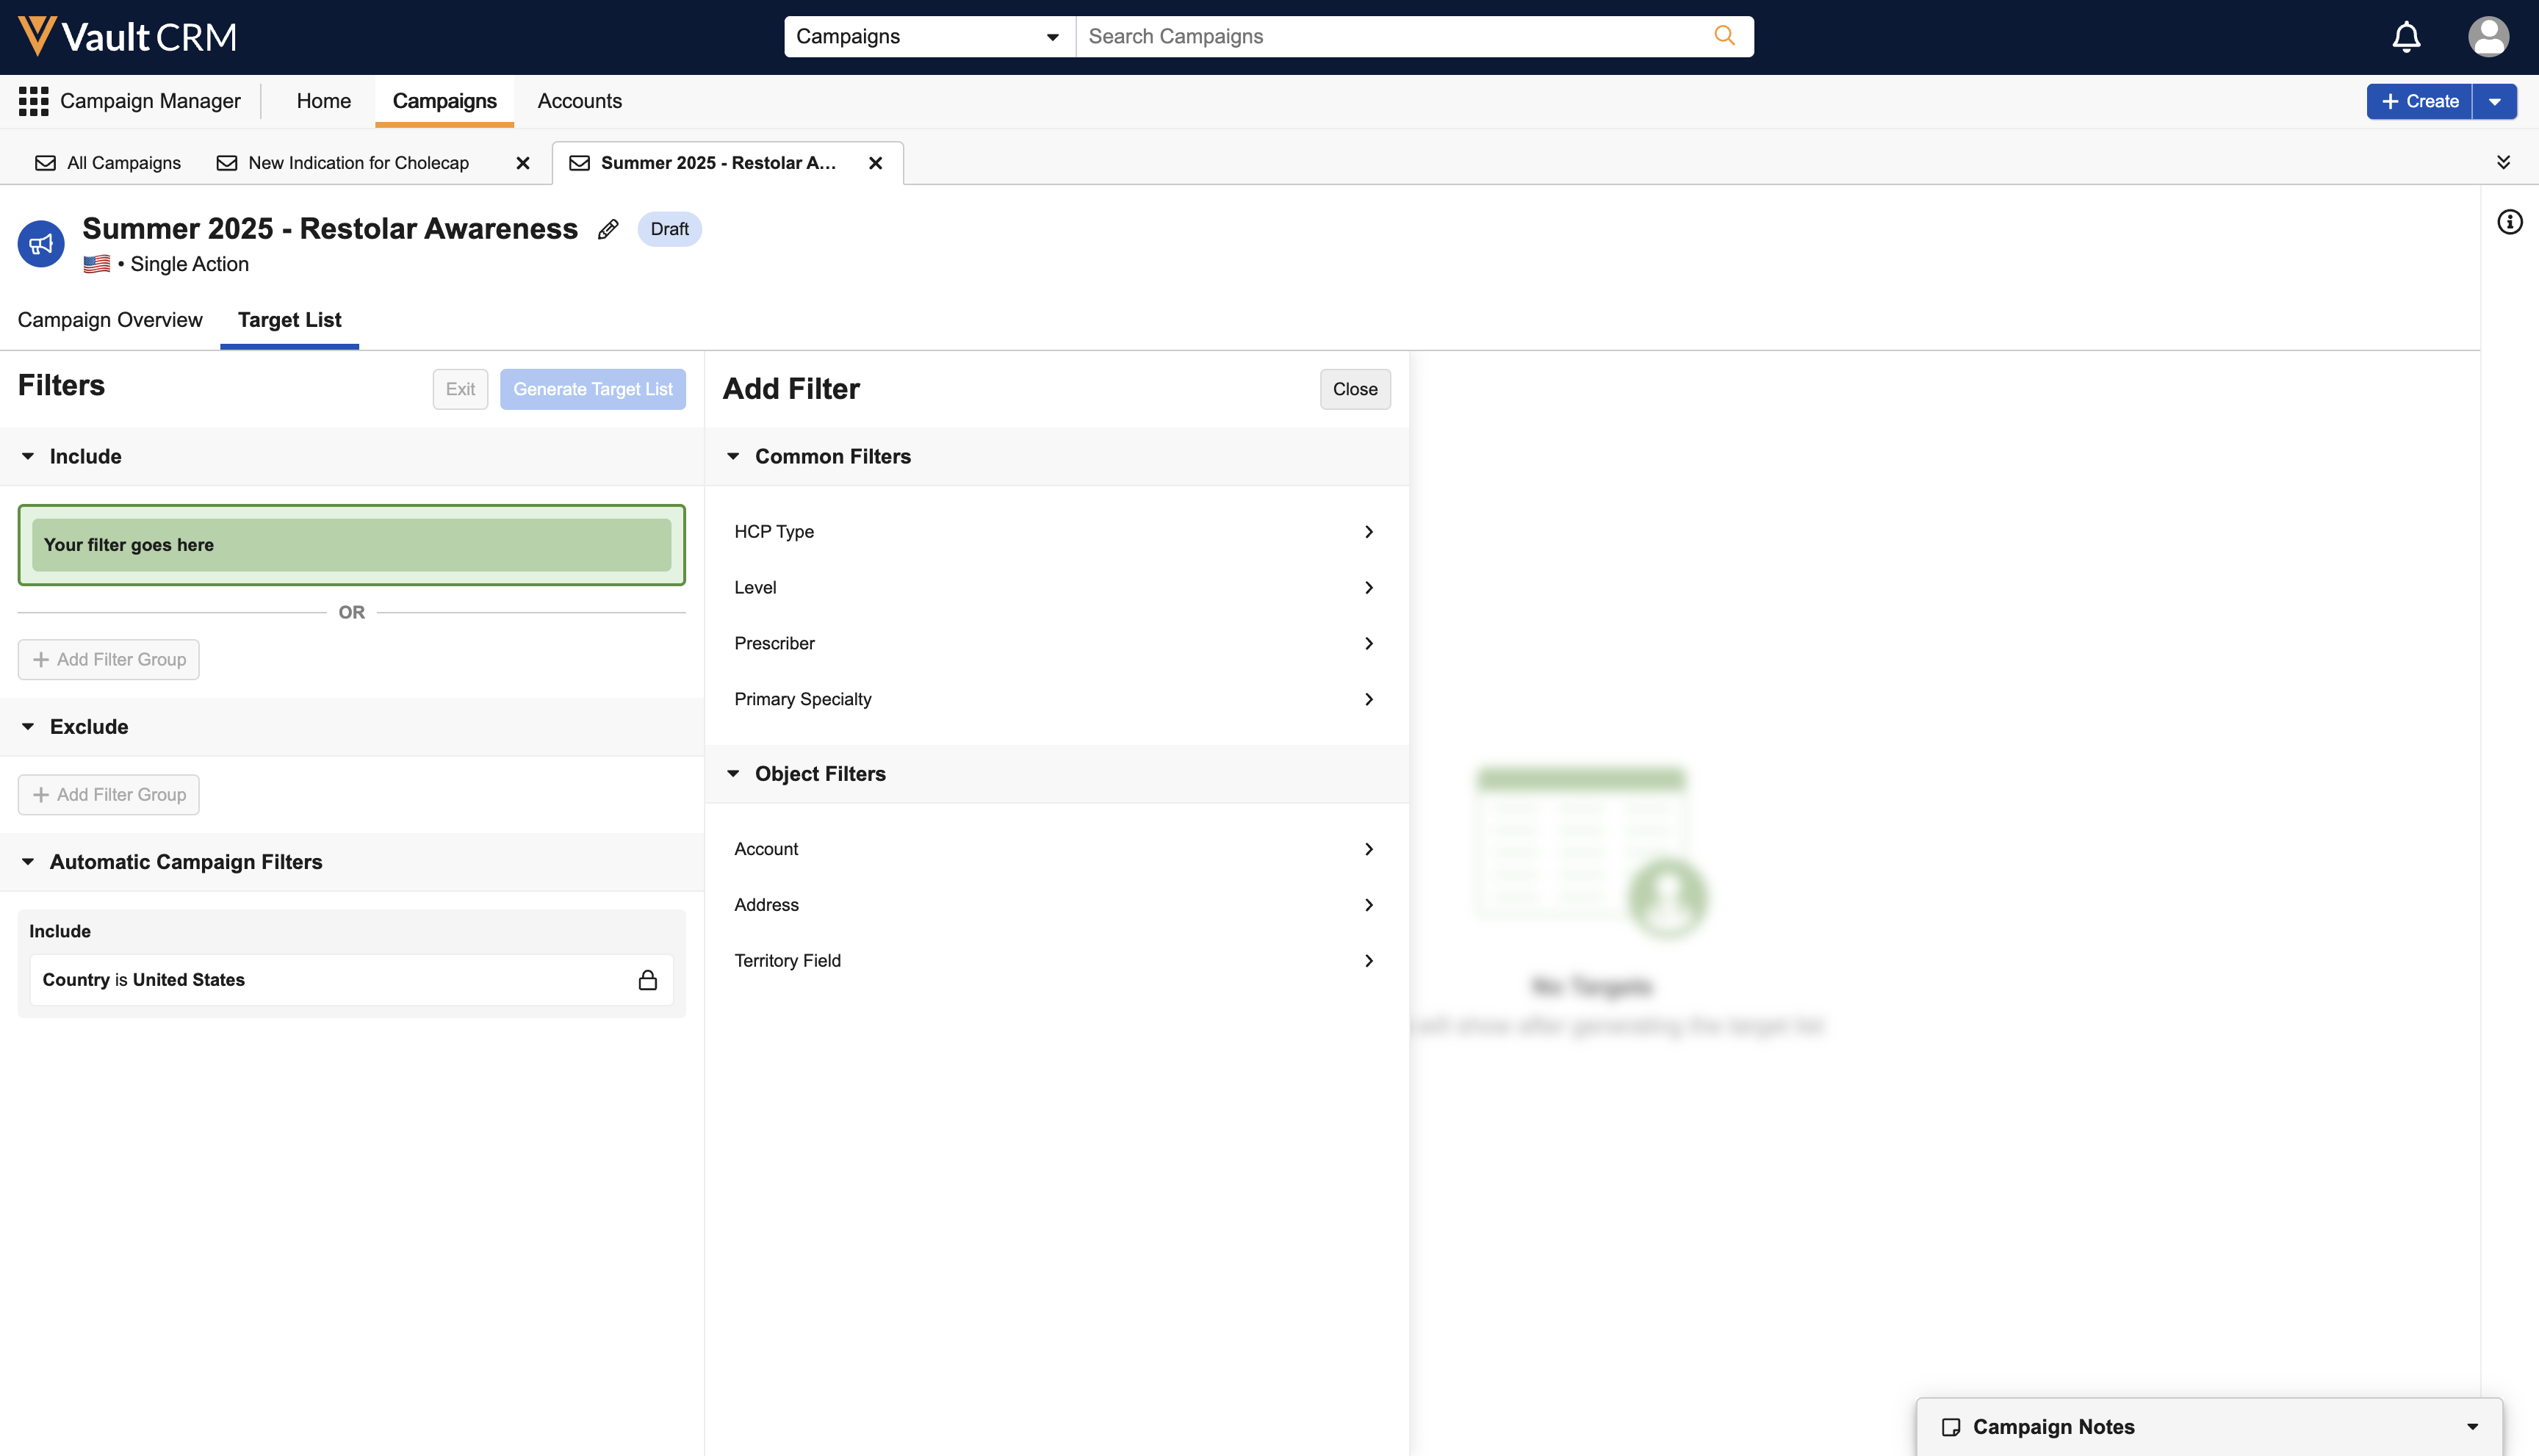Collapse the Include filters section
The height and width of the screenshot is (1456, 2539).
tap(28, 456)
